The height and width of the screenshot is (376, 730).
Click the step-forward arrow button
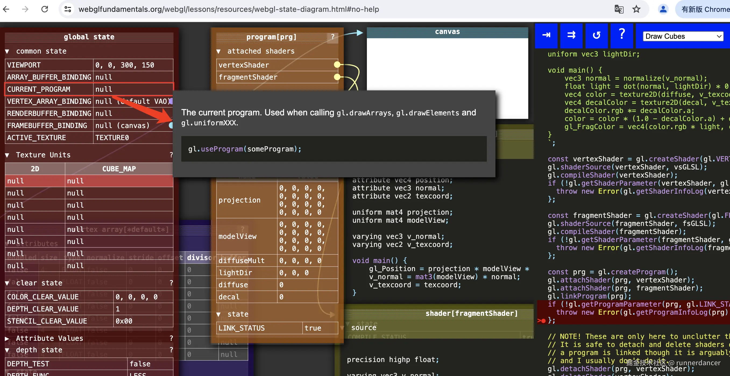546,36
